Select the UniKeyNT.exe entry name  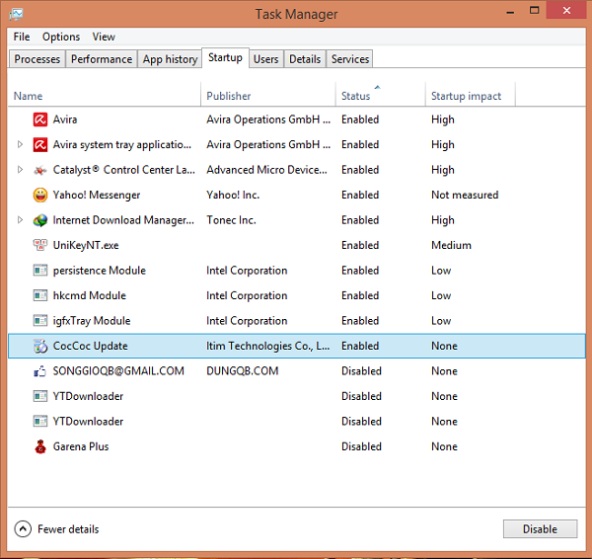pos(86,245)
